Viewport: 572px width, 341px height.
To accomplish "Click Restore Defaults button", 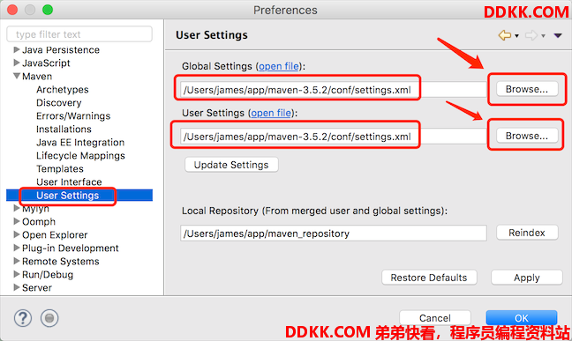I will (x=429, y=278).
